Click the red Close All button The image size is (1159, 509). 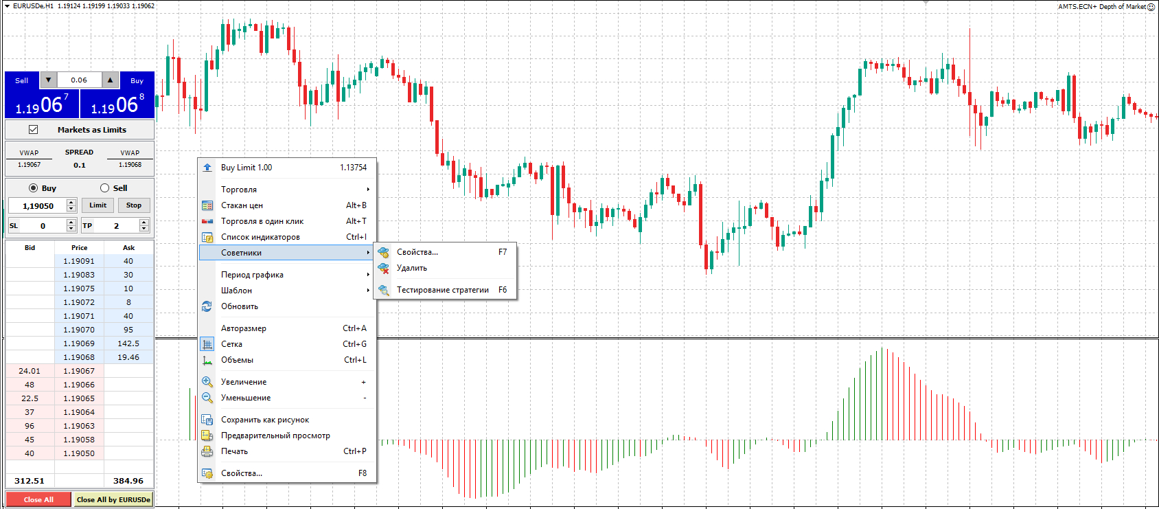click(x=38, y=499)
